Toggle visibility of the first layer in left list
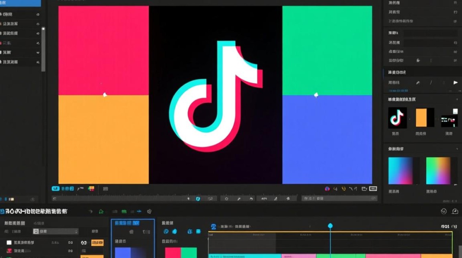 point(37,14)
